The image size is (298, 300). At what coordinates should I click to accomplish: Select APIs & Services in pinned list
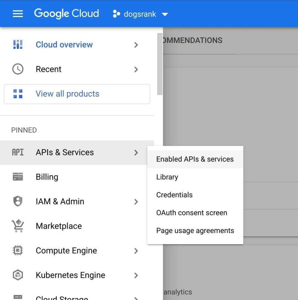pyautogui.click(x=77, y=152)
